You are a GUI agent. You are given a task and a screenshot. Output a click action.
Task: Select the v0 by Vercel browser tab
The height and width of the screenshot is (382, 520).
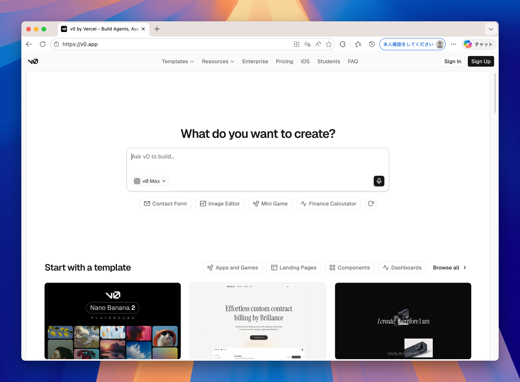tap(103, 29)
